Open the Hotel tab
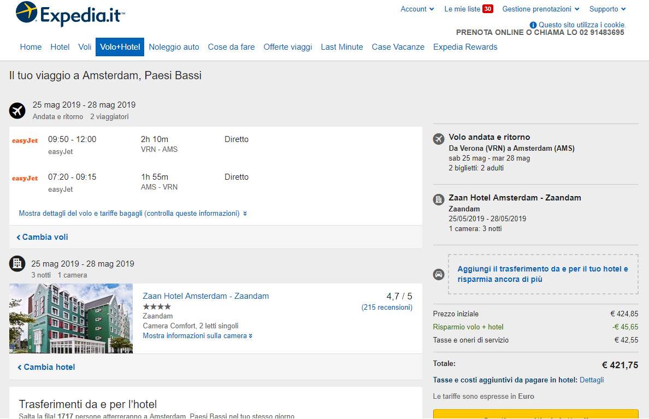This screenshot has width=649, height=419. [60, 47]
